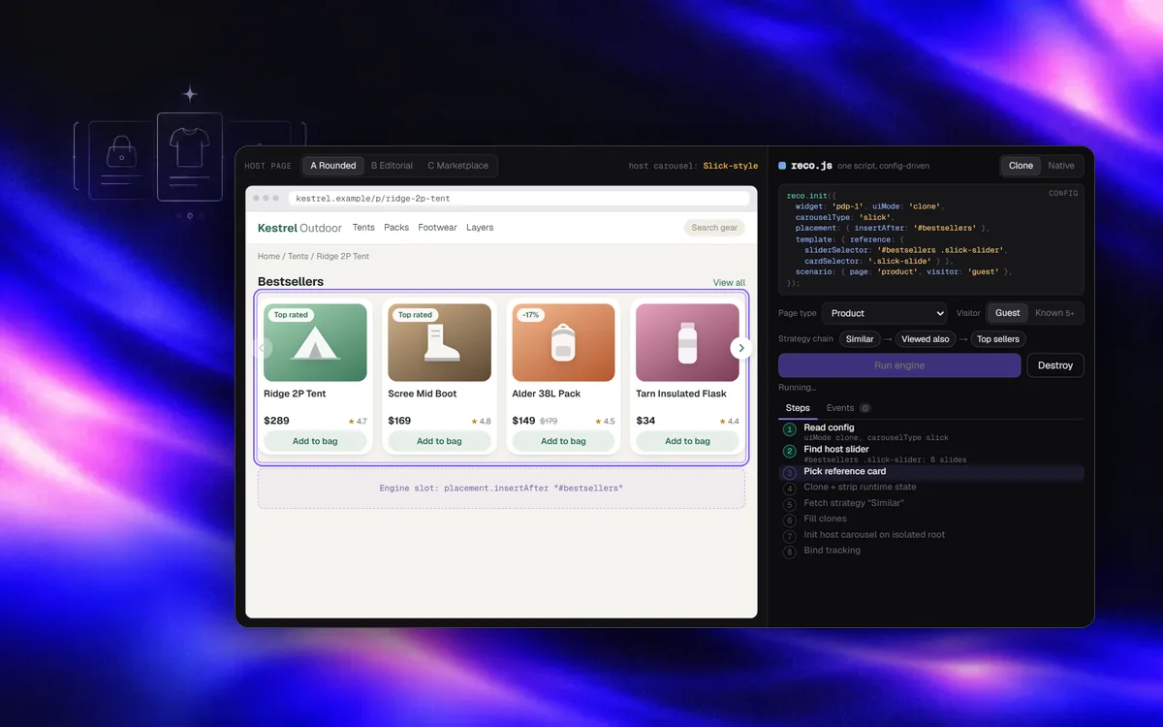Click the Destroy button

1055,365
